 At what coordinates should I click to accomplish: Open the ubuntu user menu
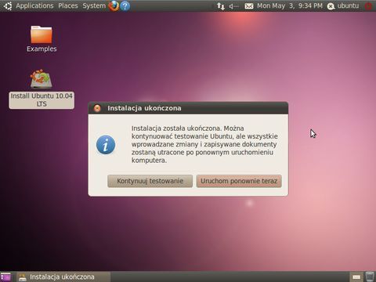[x=343, y=5]
